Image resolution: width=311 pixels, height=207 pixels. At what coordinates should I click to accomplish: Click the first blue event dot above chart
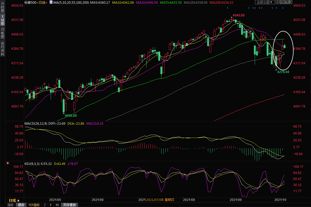click(x=228, y=8)
